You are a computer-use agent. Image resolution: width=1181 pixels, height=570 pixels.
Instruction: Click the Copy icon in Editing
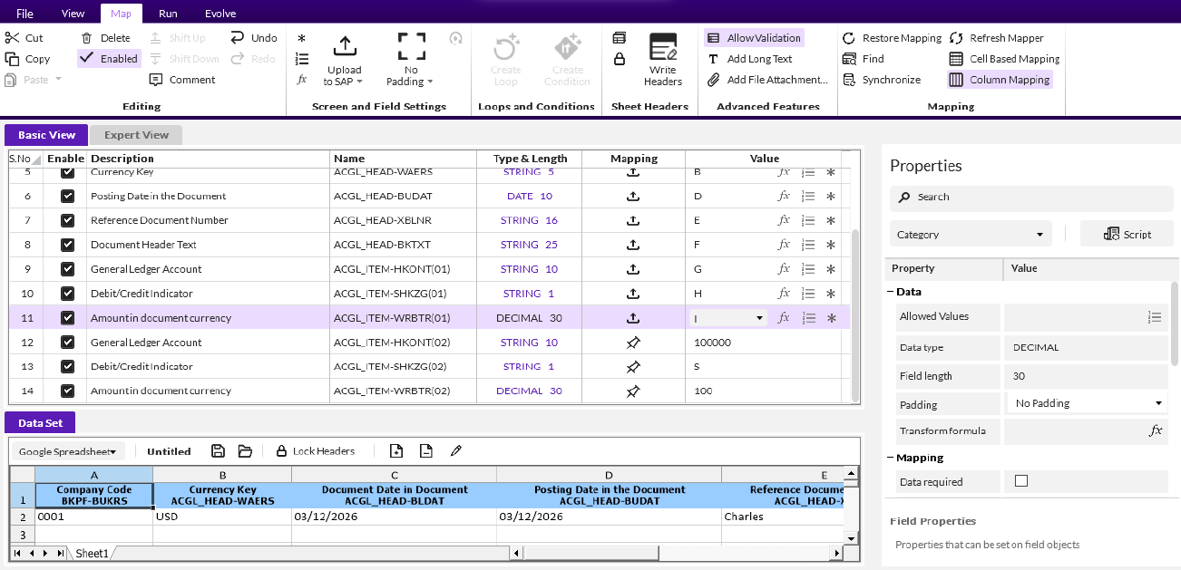point(12,59)
